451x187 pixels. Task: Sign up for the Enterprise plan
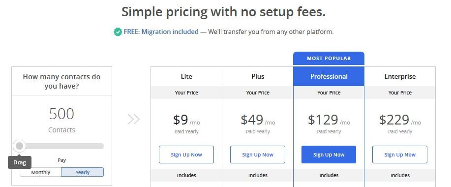(x=400, y=155)
